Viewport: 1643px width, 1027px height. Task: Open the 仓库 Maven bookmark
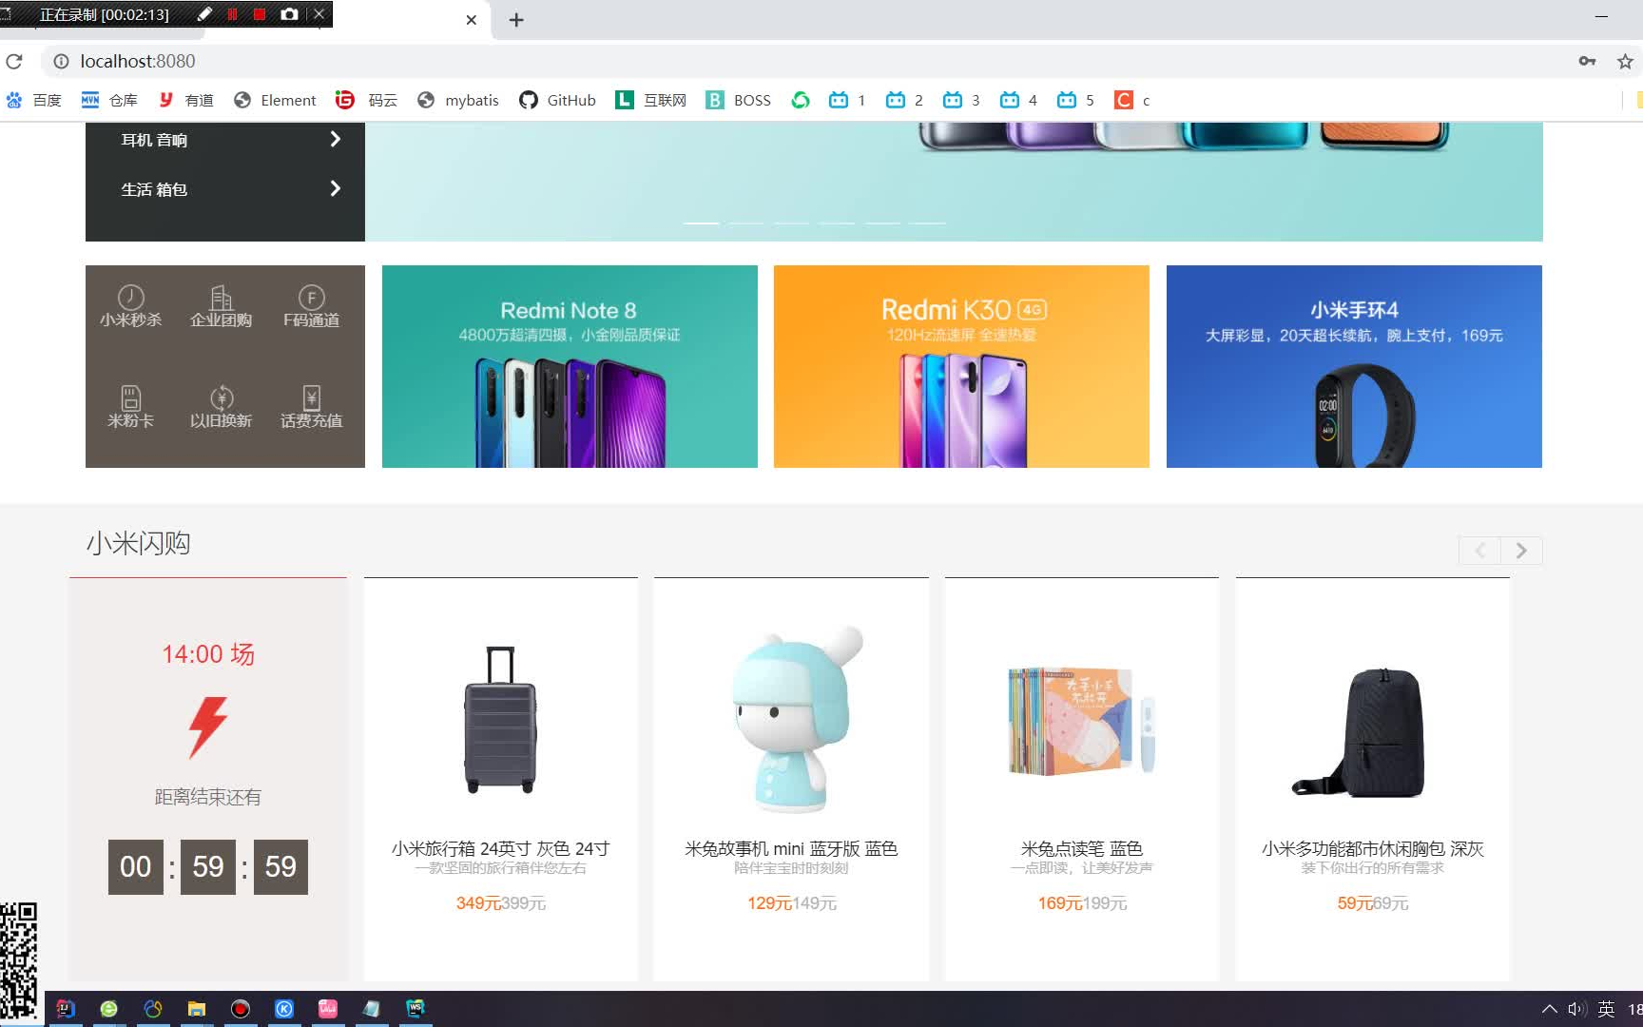pyautogui.click(x=109, y=100)
